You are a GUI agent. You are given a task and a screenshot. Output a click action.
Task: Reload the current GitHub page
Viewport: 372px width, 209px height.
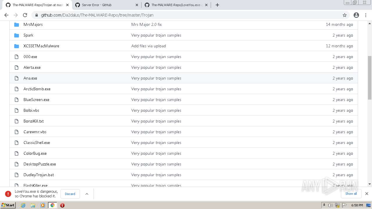point(25,15)
